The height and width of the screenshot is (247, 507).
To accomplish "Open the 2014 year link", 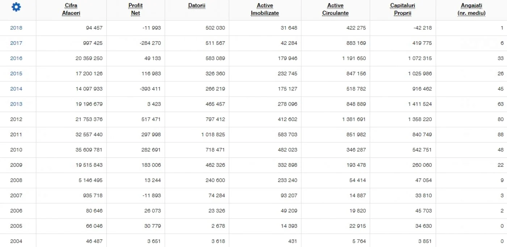I will pos(16,89).
